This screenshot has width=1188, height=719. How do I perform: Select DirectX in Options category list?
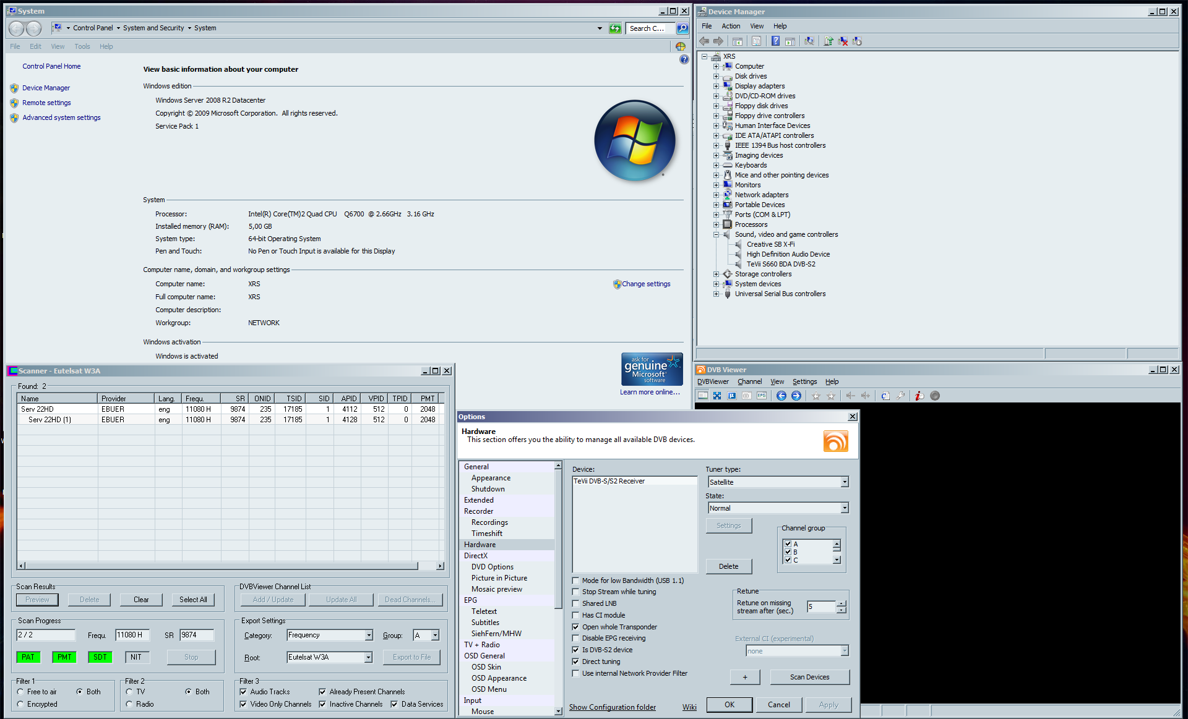coord(476,556)
